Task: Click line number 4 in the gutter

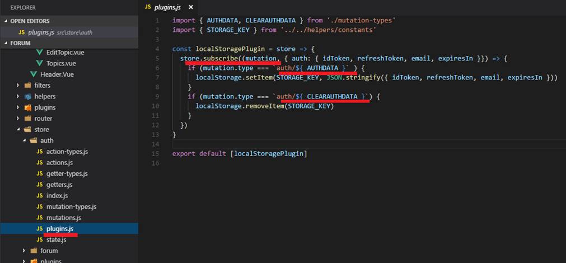Action: pyautogui.click(x=157, y=49)
